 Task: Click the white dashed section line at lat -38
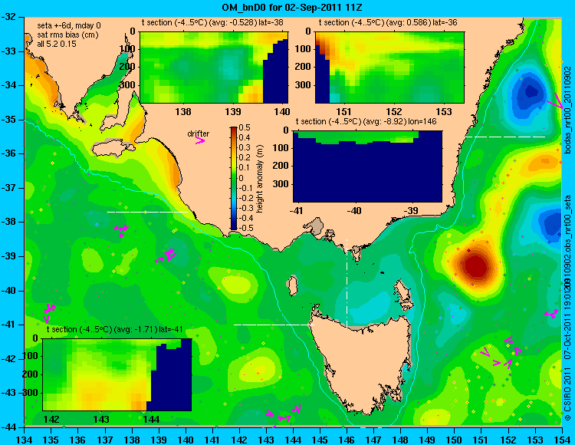tap(147, 212)
